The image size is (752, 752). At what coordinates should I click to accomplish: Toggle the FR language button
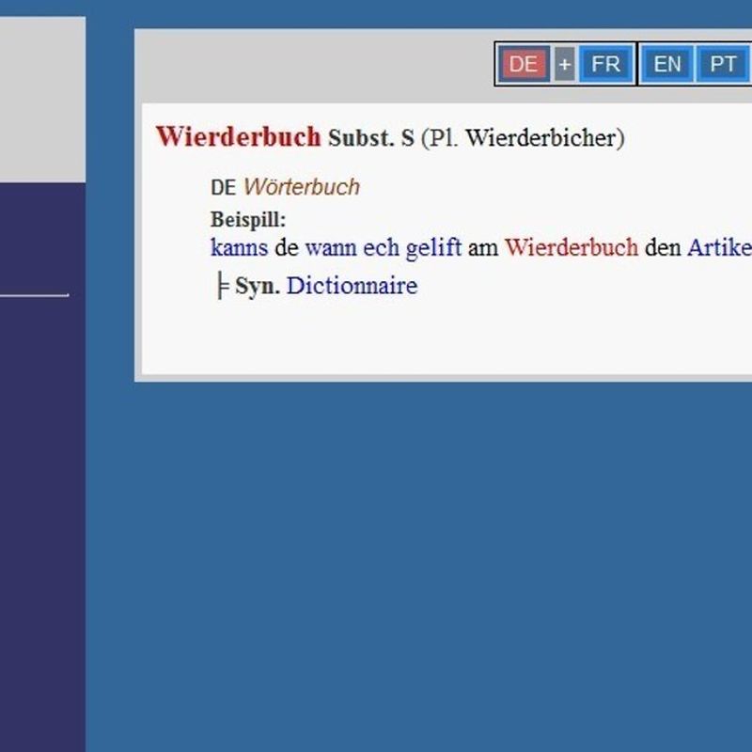coord(605,64)
